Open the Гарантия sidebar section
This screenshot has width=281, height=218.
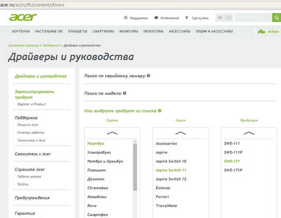tap(25, 213)
